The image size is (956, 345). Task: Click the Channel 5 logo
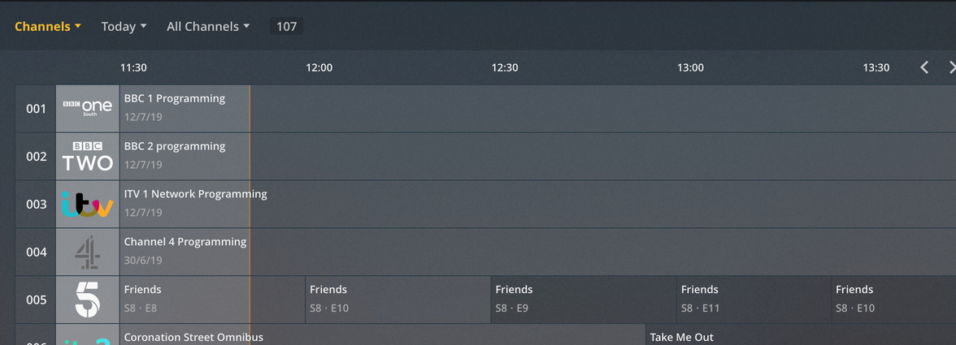click(87, 300)
